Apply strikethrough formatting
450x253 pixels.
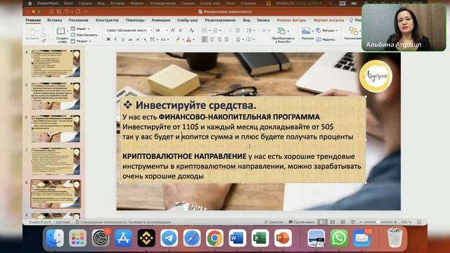(x=130, y=39)
